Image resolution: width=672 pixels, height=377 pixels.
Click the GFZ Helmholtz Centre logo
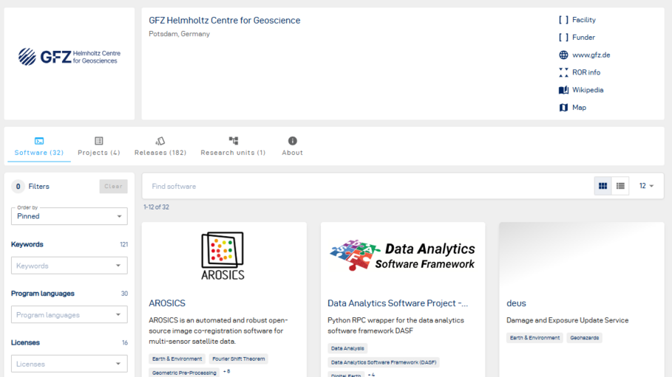69,57
